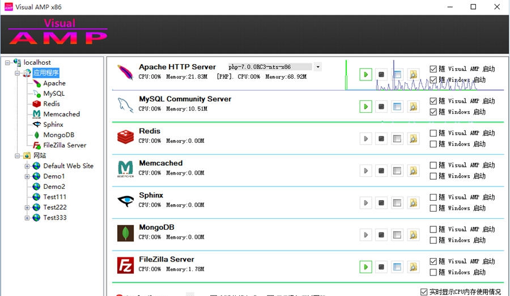This screenshot has height=296, width=510.
Task: Click 'Memory:1.78M' in the FileZilla row
Action: [185, 269]
